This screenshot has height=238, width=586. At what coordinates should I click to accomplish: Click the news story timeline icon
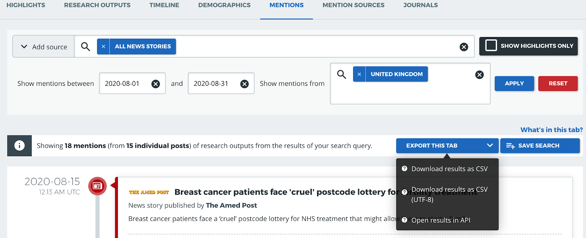[x=97, y=186]
